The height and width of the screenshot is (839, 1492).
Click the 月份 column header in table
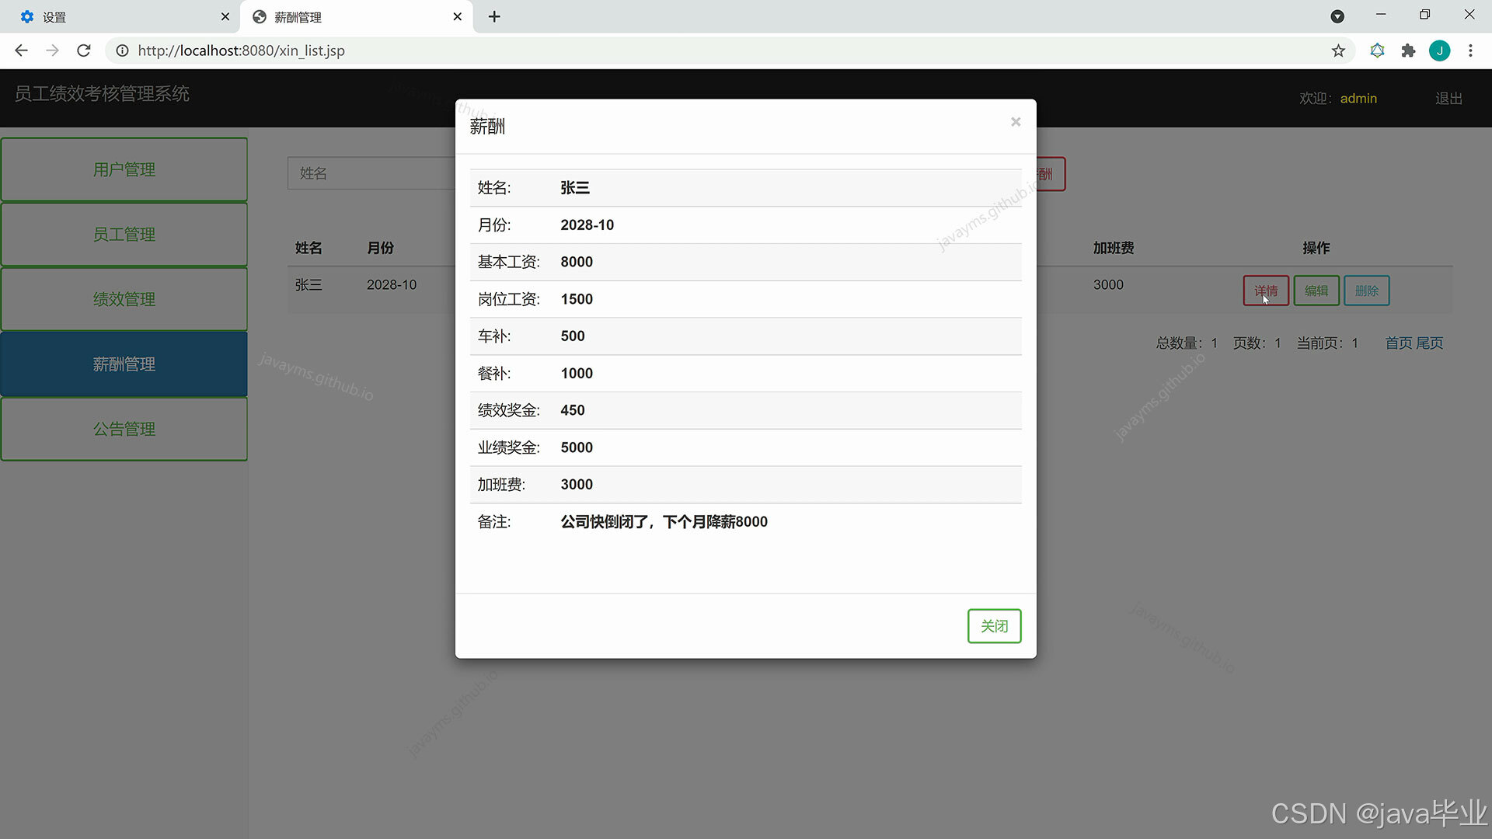coord(380,248)
